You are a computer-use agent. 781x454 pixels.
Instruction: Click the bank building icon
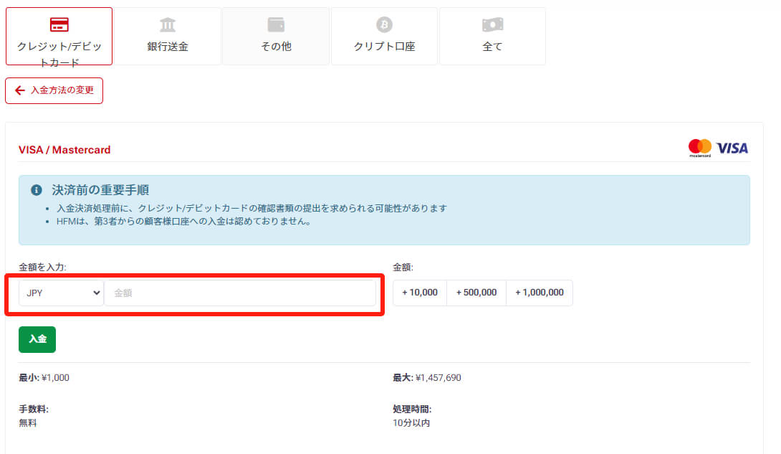point(168,25)
